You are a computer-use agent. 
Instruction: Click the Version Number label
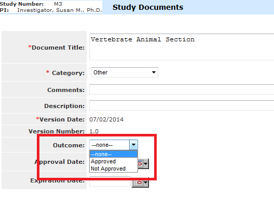coord(57,131)
